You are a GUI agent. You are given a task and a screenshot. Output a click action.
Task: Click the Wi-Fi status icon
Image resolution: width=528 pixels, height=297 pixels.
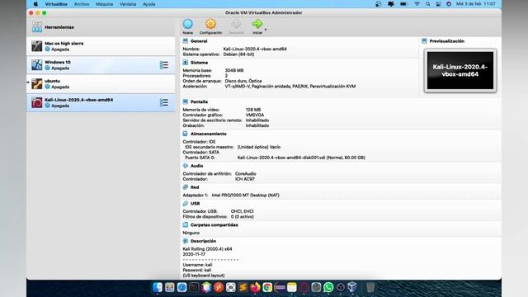417,4
